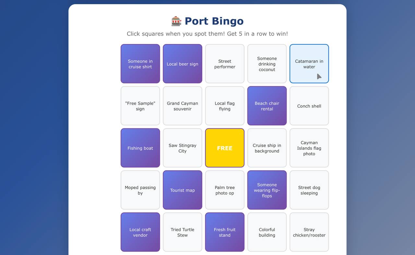
Task: Mark the "Street dog sleeping" square
Action: 309,190
